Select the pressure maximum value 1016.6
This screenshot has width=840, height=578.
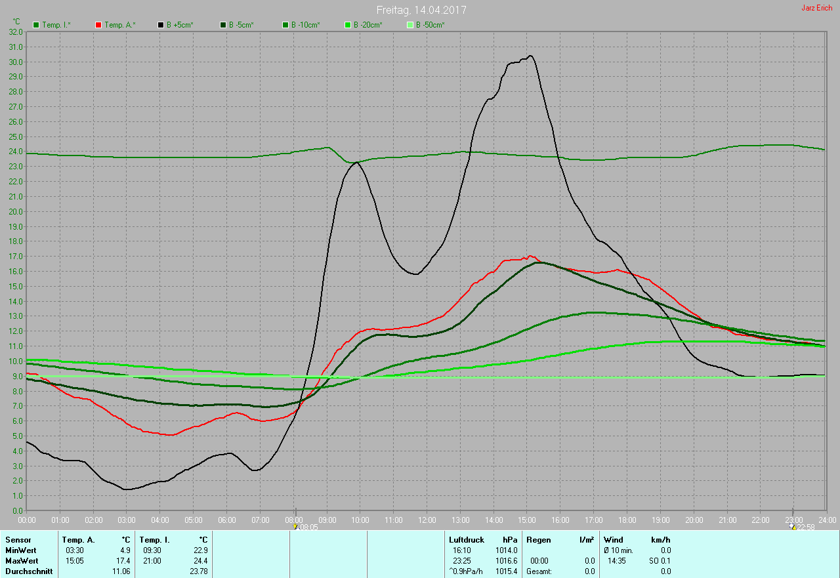tap(507, 561)
